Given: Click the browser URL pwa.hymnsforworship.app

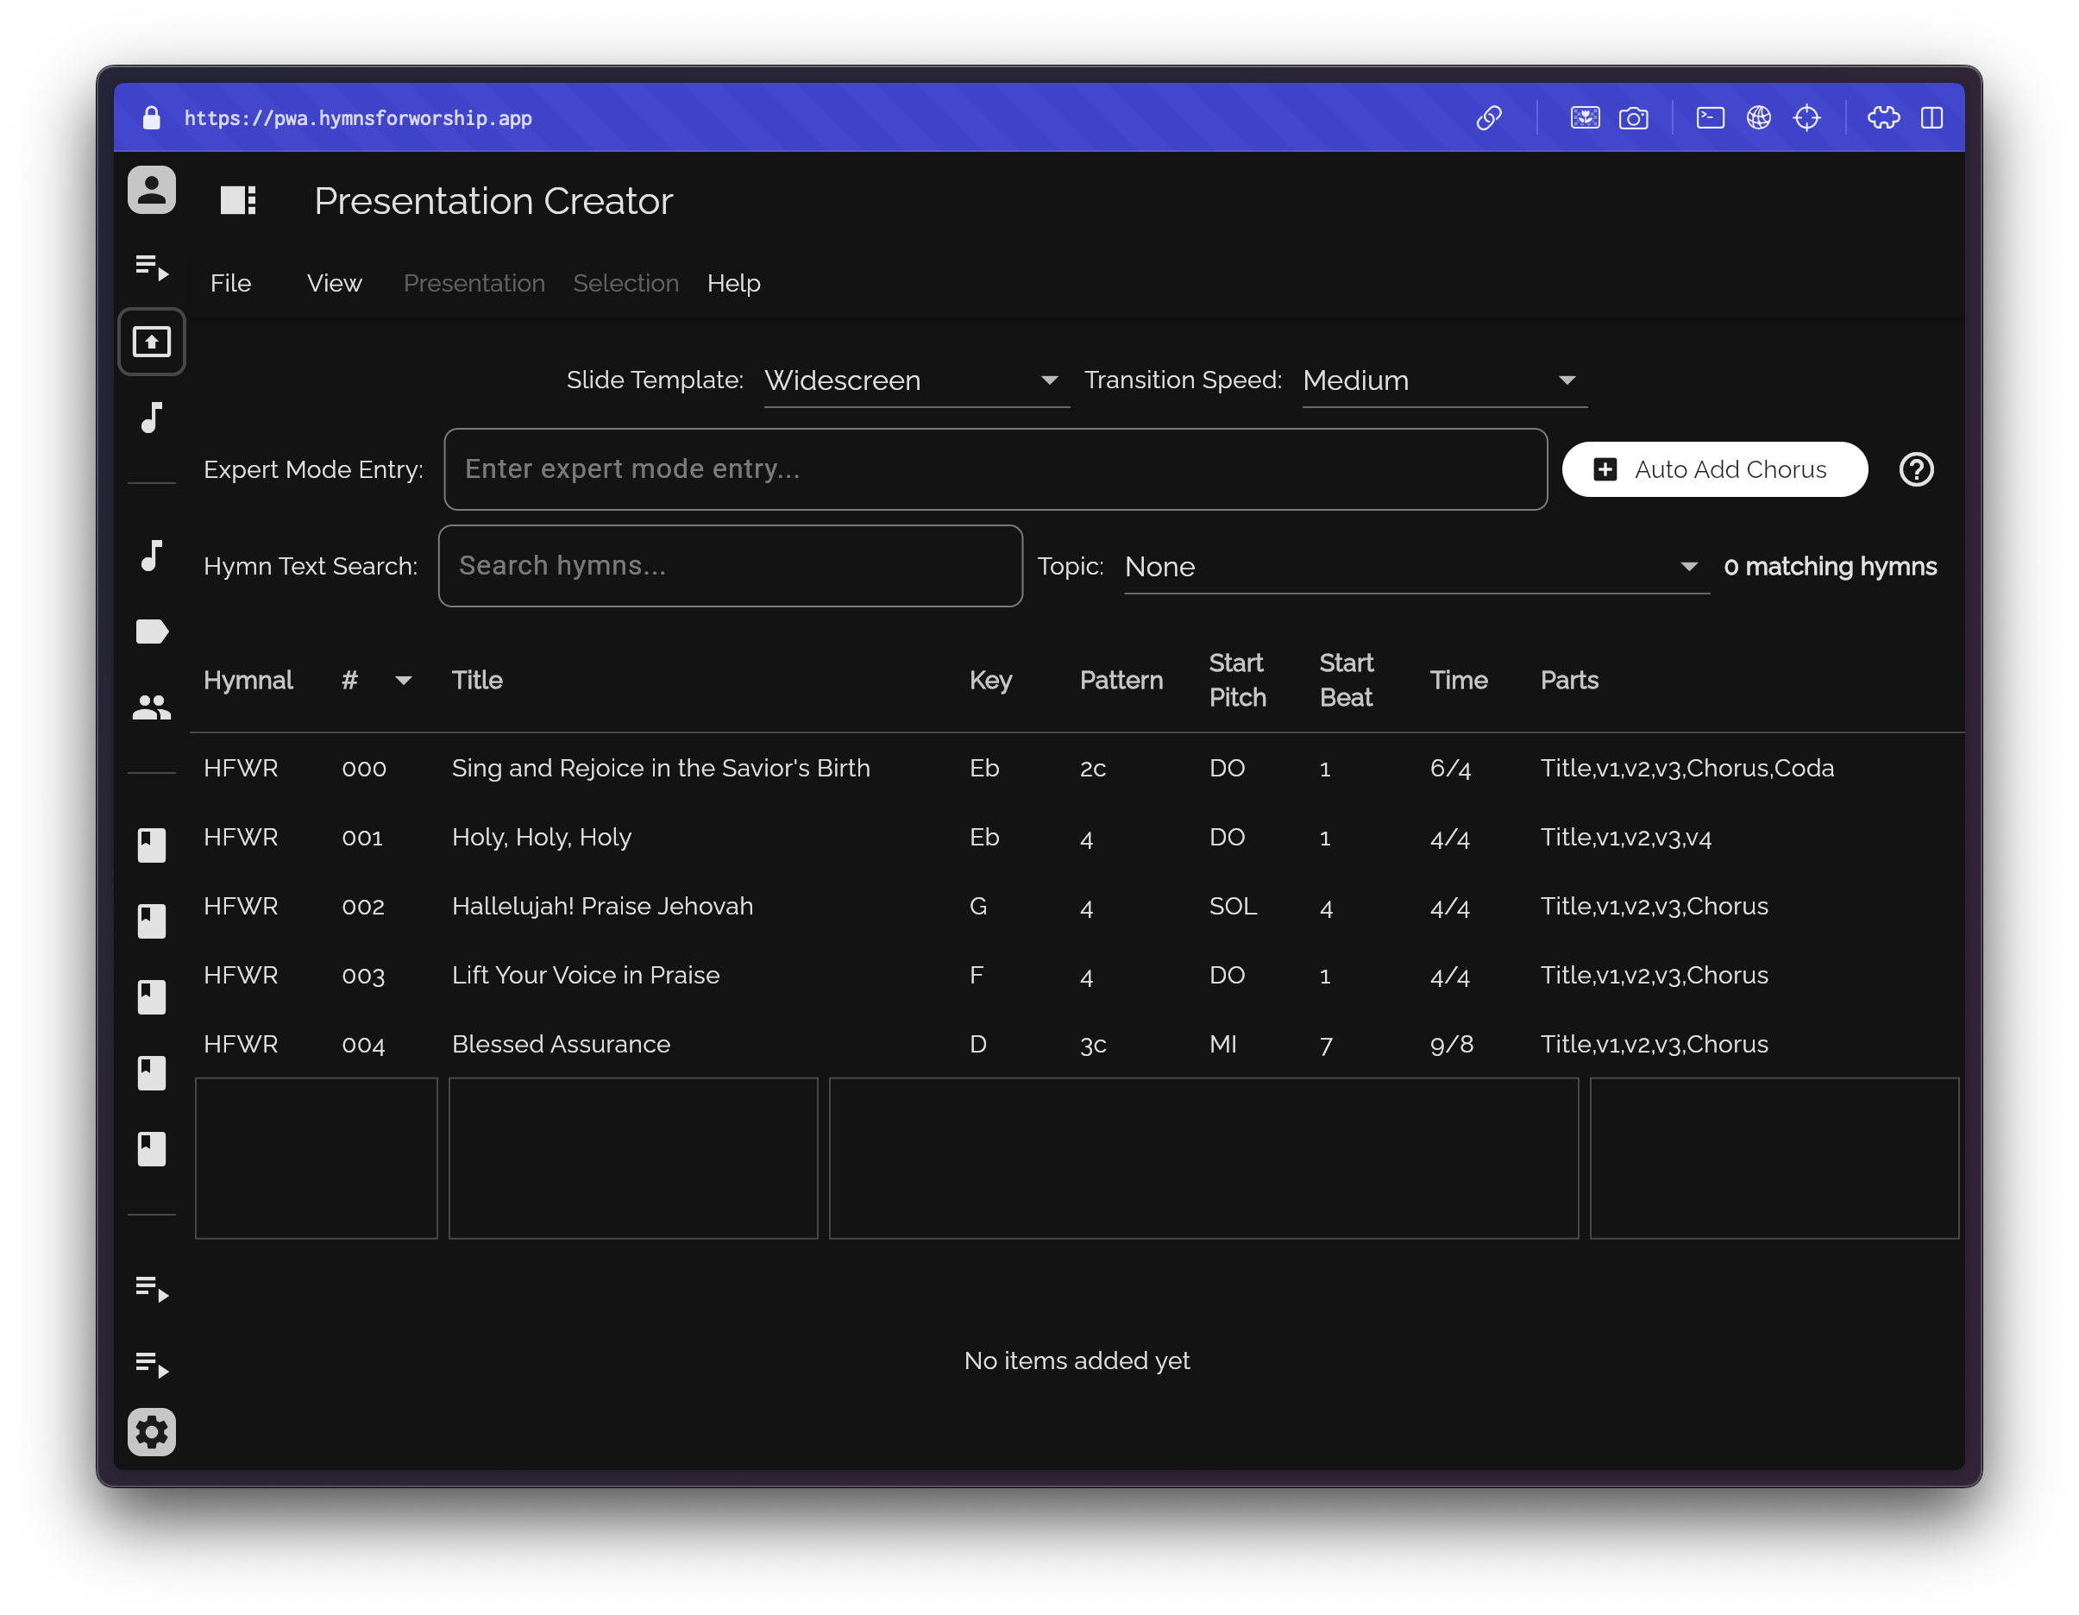Looking at the screenshot, I should tap(358, 118).
